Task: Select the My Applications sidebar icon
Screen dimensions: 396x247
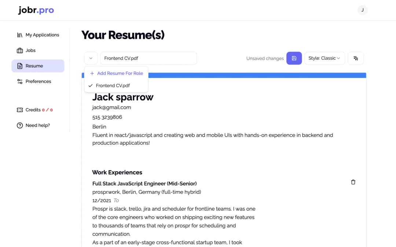Action: pos(19,34)
